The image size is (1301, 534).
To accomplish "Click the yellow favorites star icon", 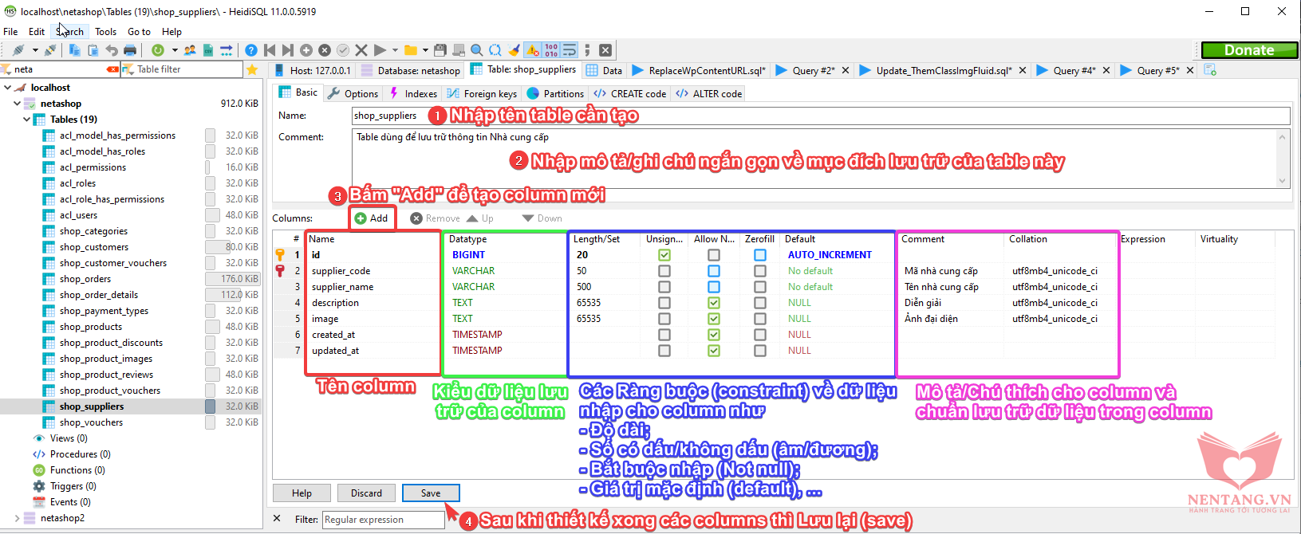I will (253, 70).
